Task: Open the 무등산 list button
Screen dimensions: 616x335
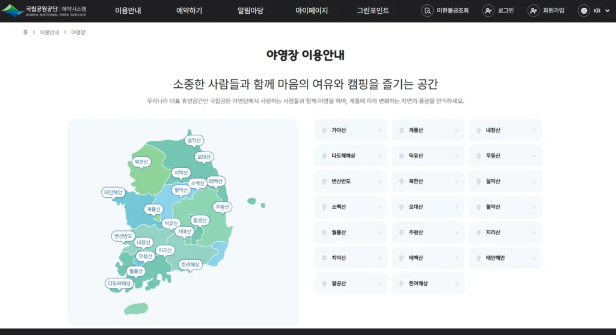Action: tap(505, 156)
